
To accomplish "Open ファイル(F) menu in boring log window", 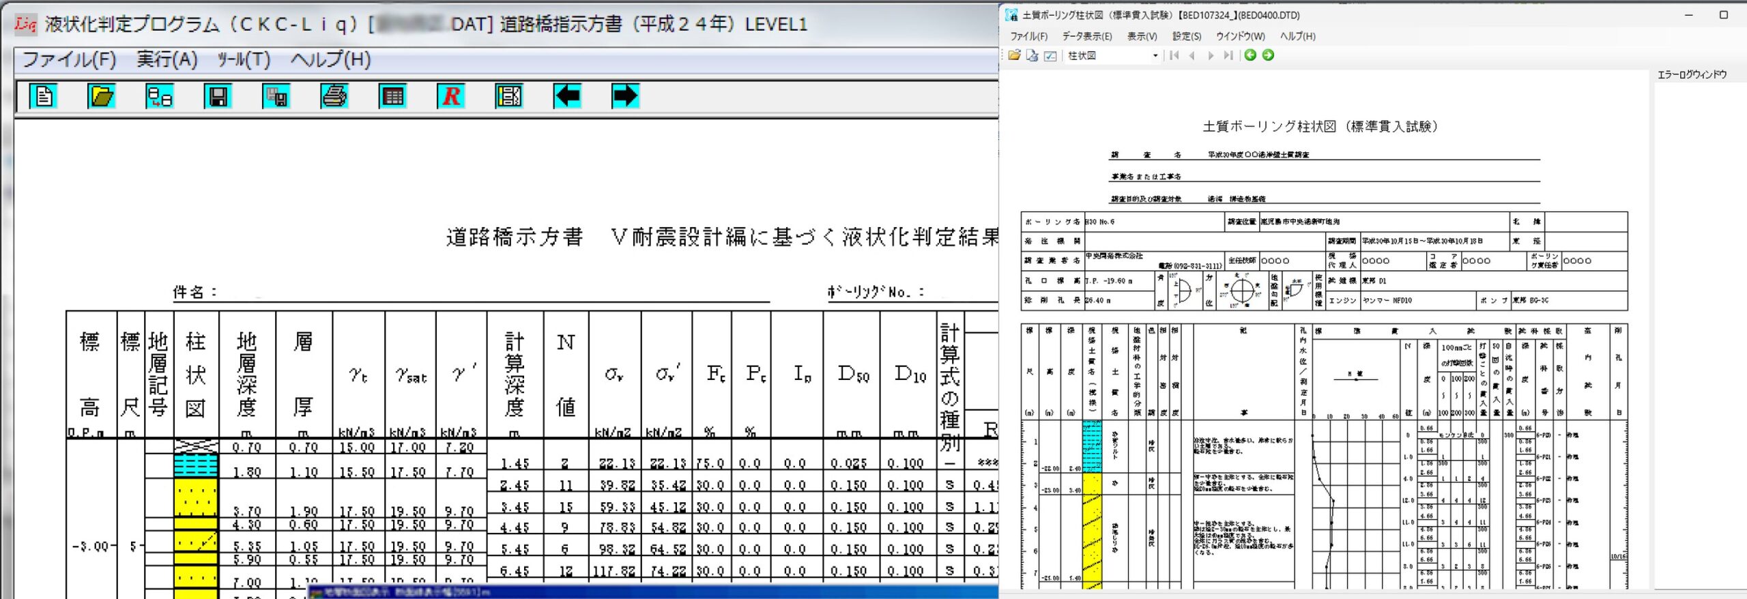I will coord(1028,36).
